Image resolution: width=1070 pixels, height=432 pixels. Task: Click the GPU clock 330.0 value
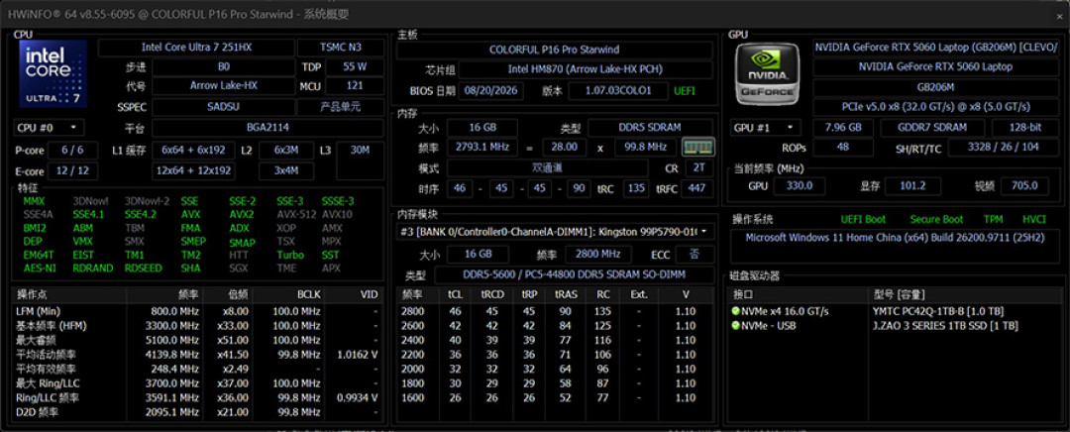pos(800,185)
